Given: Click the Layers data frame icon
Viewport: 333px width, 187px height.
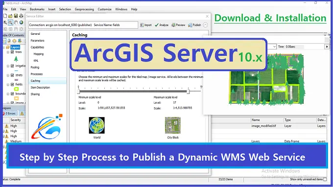Looking at the screenshot, I should pos(8,47).
